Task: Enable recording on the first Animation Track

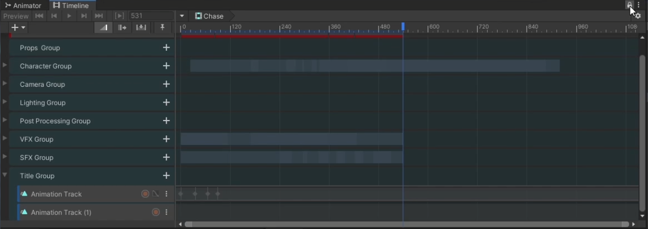Action: (x=145, y=194)
